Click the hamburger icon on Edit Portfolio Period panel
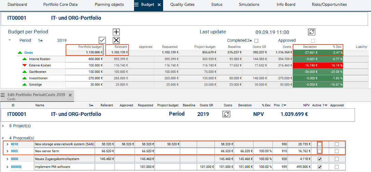 tap(3, 95)
